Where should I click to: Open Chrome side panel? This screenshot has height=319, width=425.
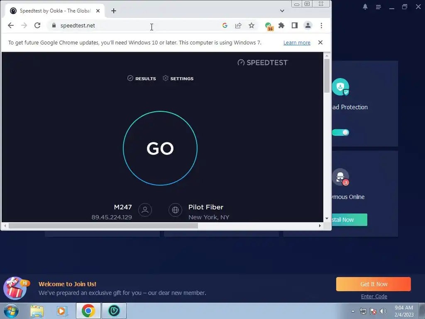pos(295,25)
